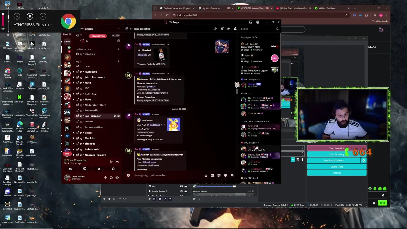Open Studio Mode in OBS
The image size is (407, 229).
click(x=337, y=167)
